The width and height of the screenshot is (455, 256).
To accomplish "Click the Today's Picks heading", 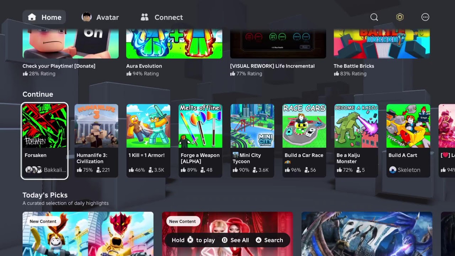I will point(45,195).
